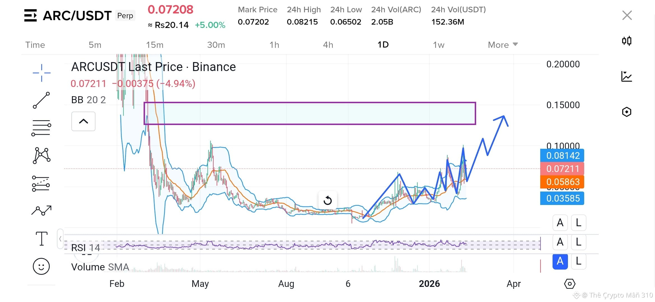Viewport: 655px width, 302px height.
Task: Select the arrow path forecast tool
Action: pyautogui.click(x=41, y=211)
